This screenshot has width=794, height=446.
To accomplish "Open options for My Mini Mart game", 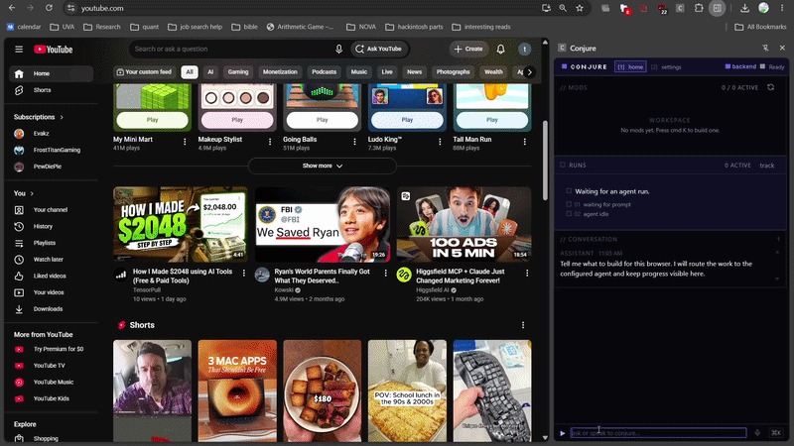I will pyautogui.click(x=185, y=142).
